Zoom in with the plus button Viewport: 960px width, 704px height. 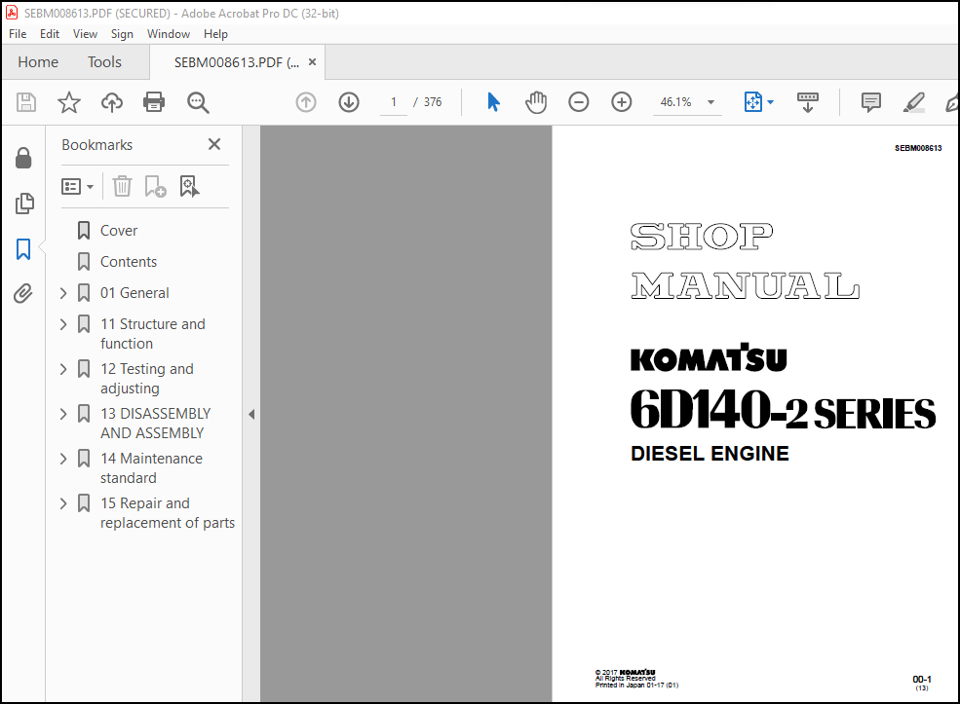coord(622,102)
